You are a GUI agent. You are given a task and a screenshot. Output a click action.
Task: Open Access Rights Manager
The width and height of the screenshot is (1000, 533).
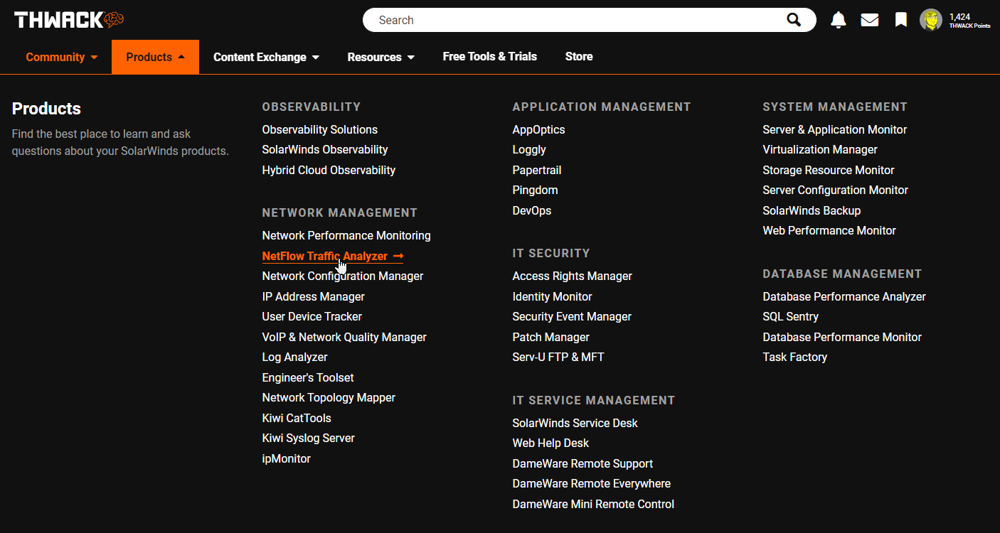(572, 276)
